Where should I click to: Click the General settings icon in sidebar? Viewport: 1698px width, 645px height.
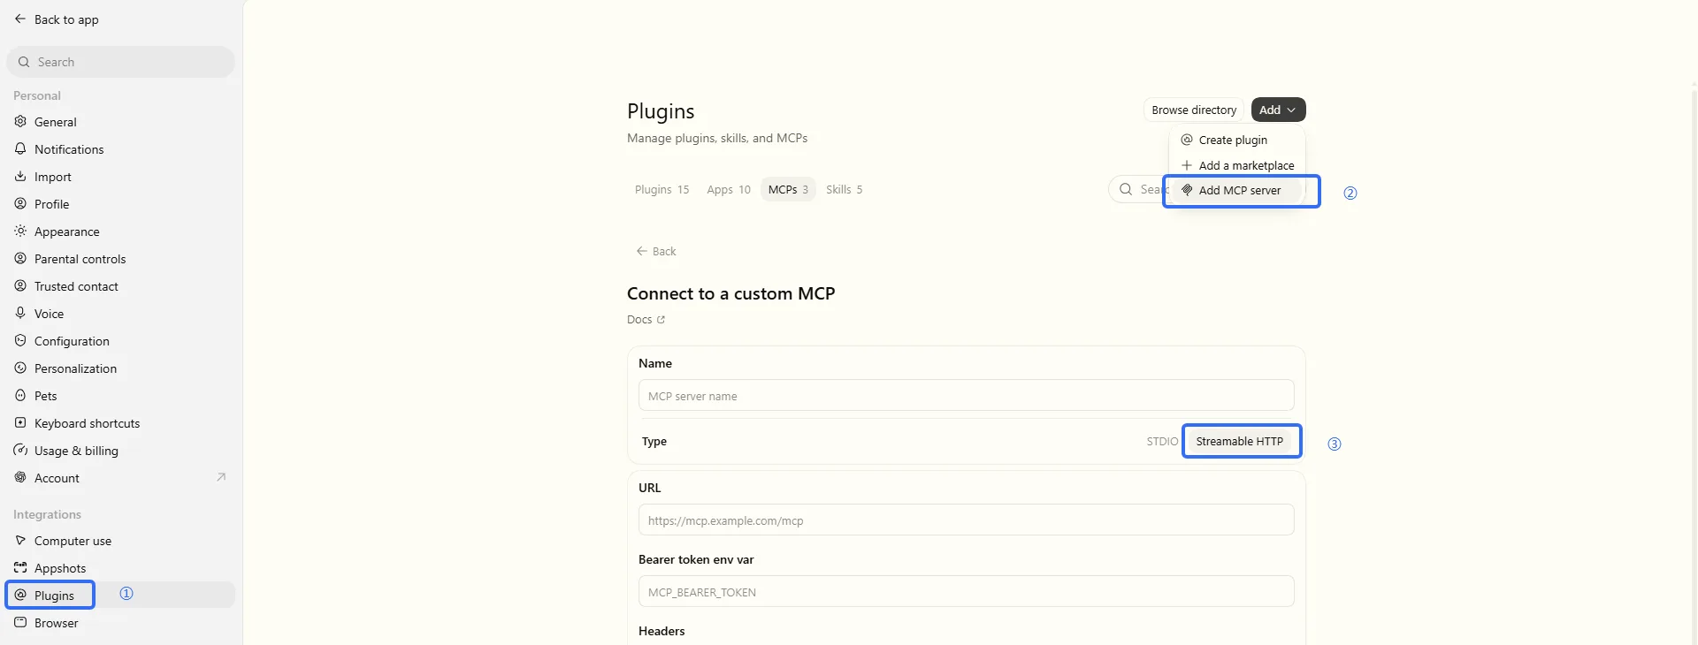pos(20,121)
